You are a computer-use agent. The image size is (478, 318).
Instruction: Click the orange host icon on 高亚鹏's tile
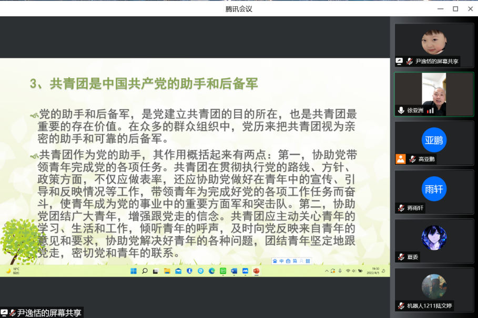click(401, 159)
